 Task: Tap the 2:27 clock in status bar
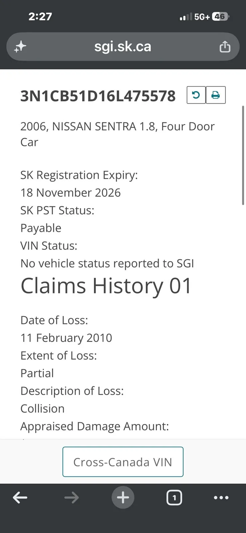pos(40,16)
